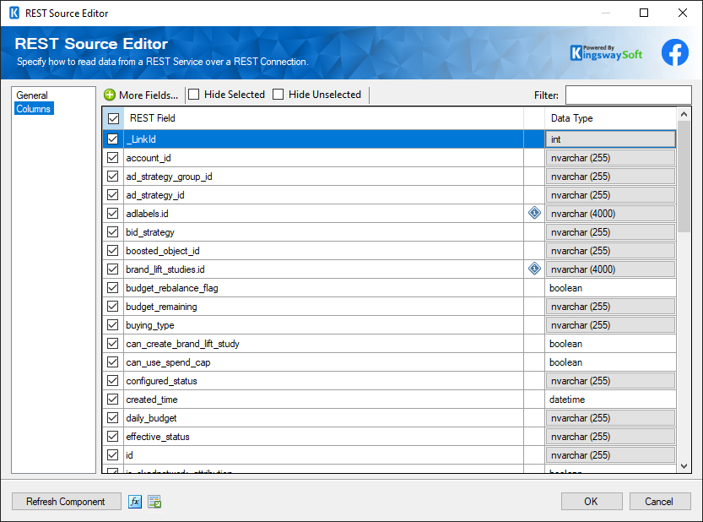Click the scrollbar down arrow
This screenshot has height=522, width=703.
tap(684, 466)
